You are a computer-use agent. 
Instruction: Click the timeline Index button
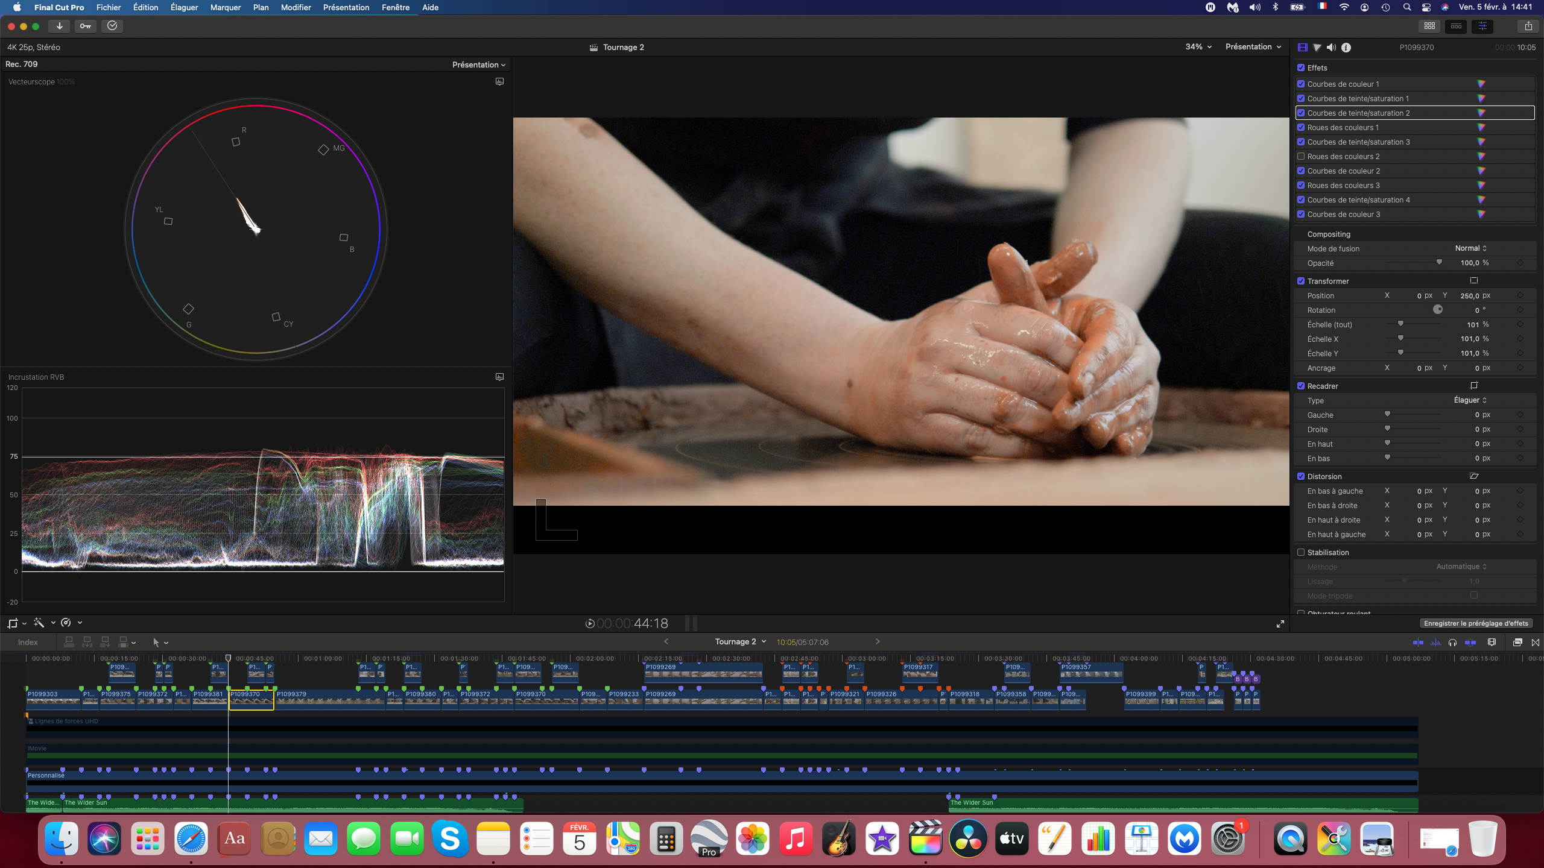coord(28,642)
